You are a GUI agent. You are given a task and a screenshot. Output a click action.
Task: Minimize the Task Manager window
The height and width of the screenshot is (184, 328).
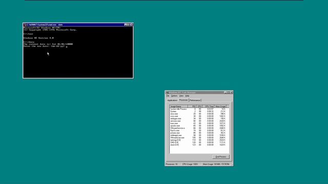coord(225,93)
